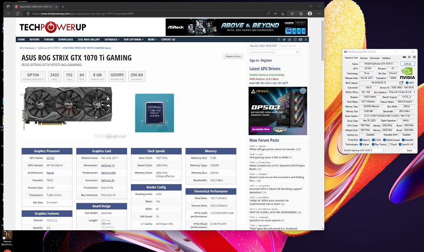The image size is (424, 252).
Task: Open GeForce 10 generation link
Action: pos(108,165)
